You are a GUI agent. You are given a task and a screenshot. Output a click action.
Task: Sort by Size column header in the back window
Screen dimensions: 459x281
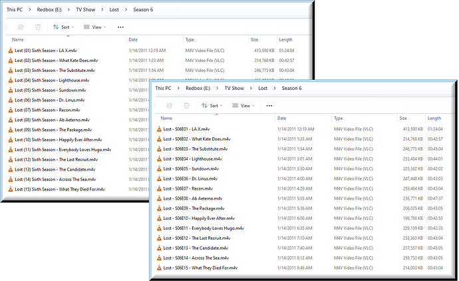tap(254, 39)
